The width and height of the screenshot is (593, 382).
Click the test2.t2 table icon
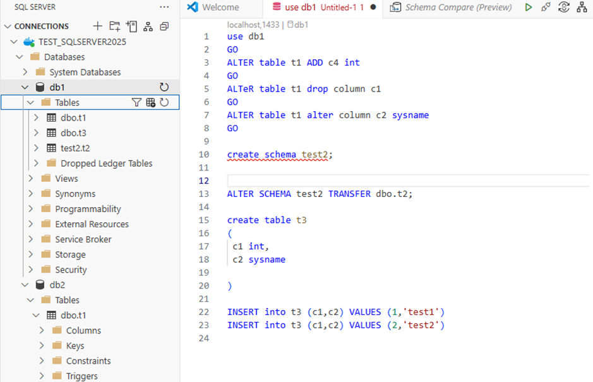click(x=51, y=148)
